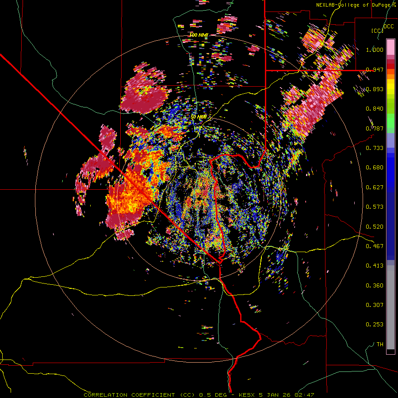
Task: Click the 0.627 scale value
Action: coord(375,188)
